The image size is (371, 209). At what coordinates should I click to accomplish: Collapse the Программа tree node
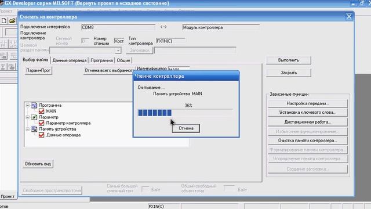[28, 105]
